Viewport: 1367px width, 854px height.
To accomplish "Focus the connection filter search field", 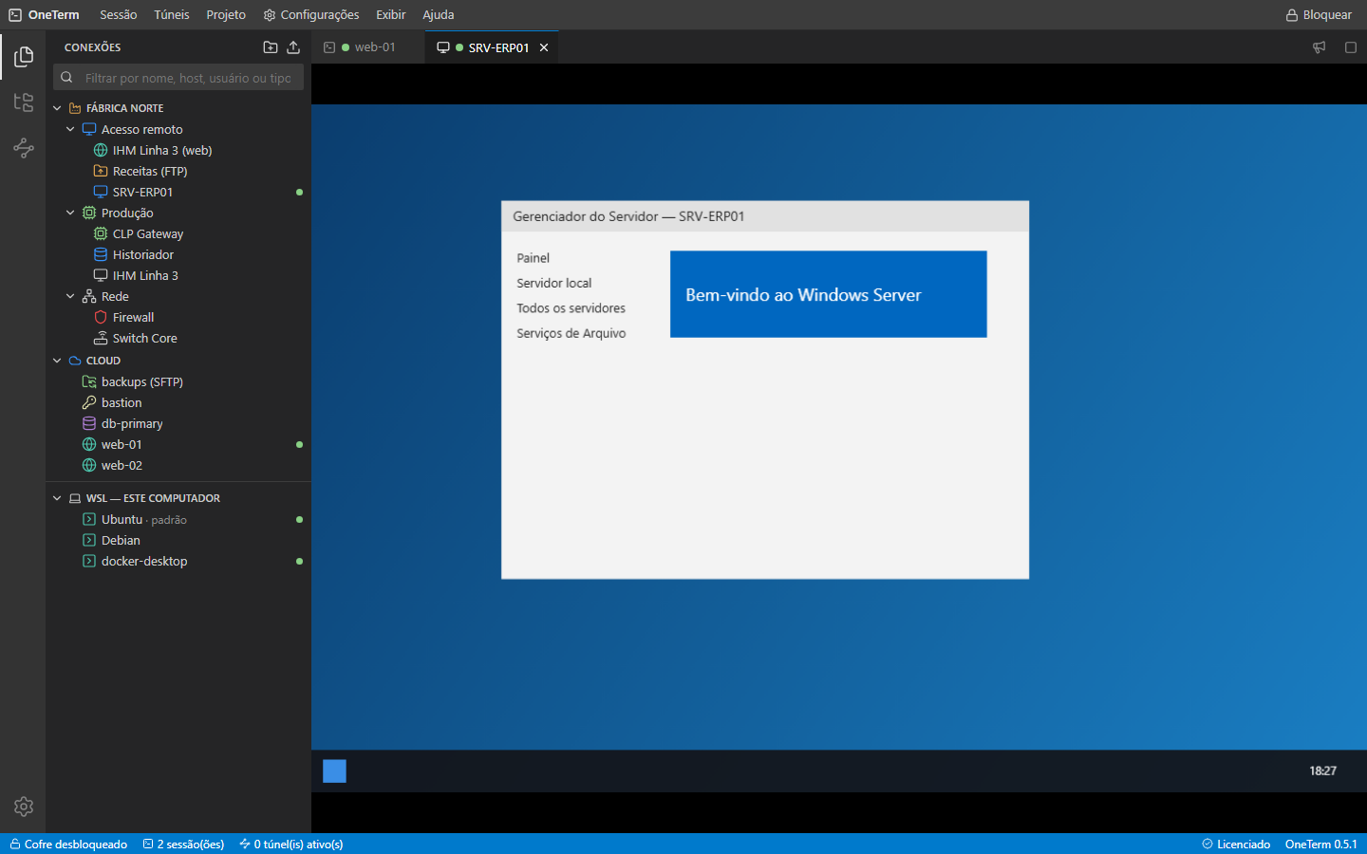I will (178, 78).
